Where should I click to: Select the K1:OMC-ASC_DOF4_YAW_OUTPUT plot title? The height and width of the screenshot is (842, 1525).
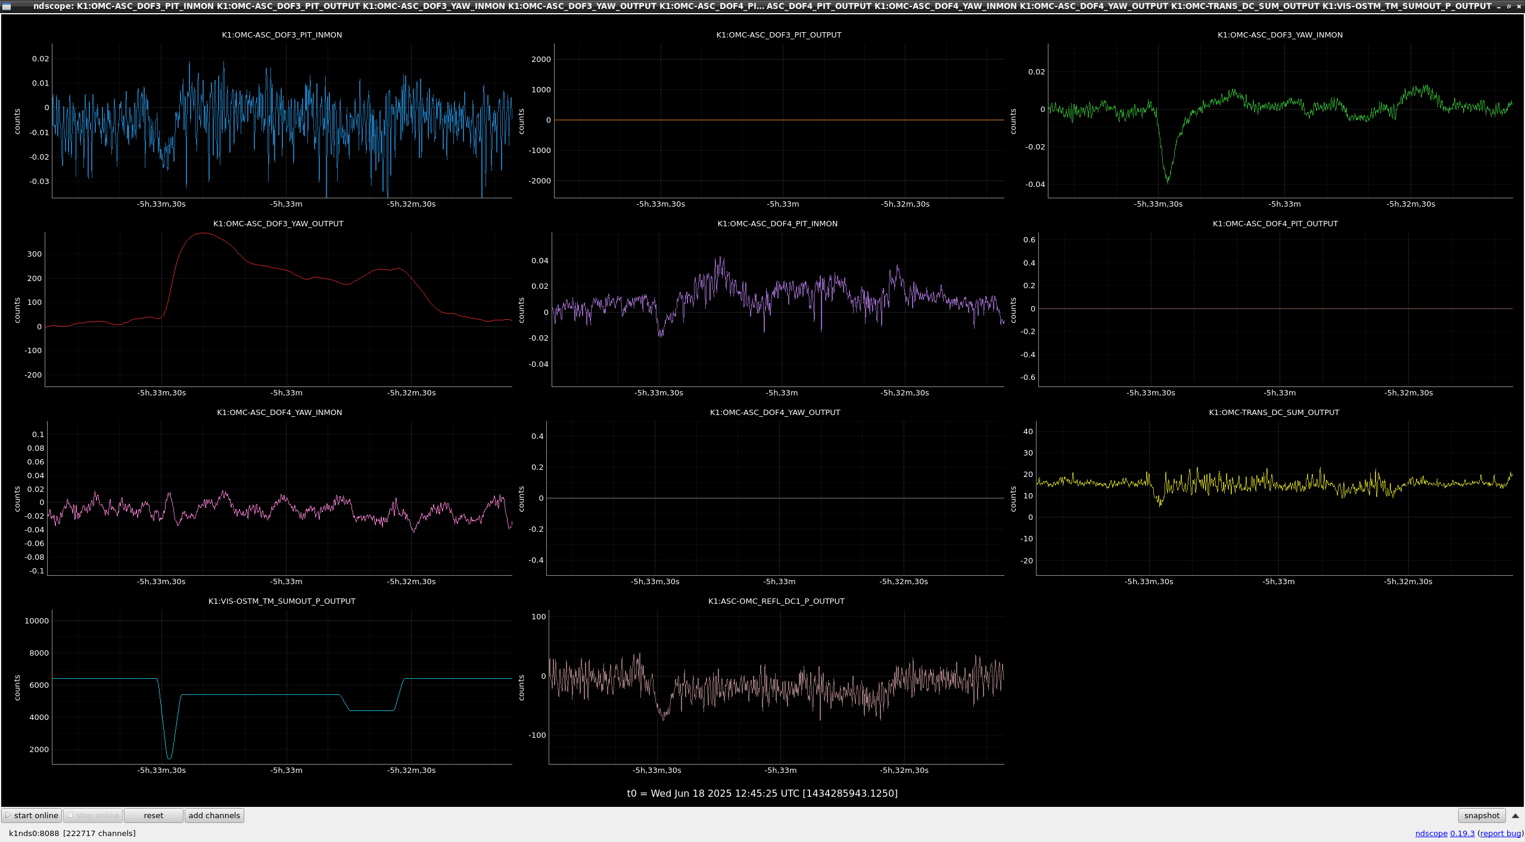coord(775,412)
